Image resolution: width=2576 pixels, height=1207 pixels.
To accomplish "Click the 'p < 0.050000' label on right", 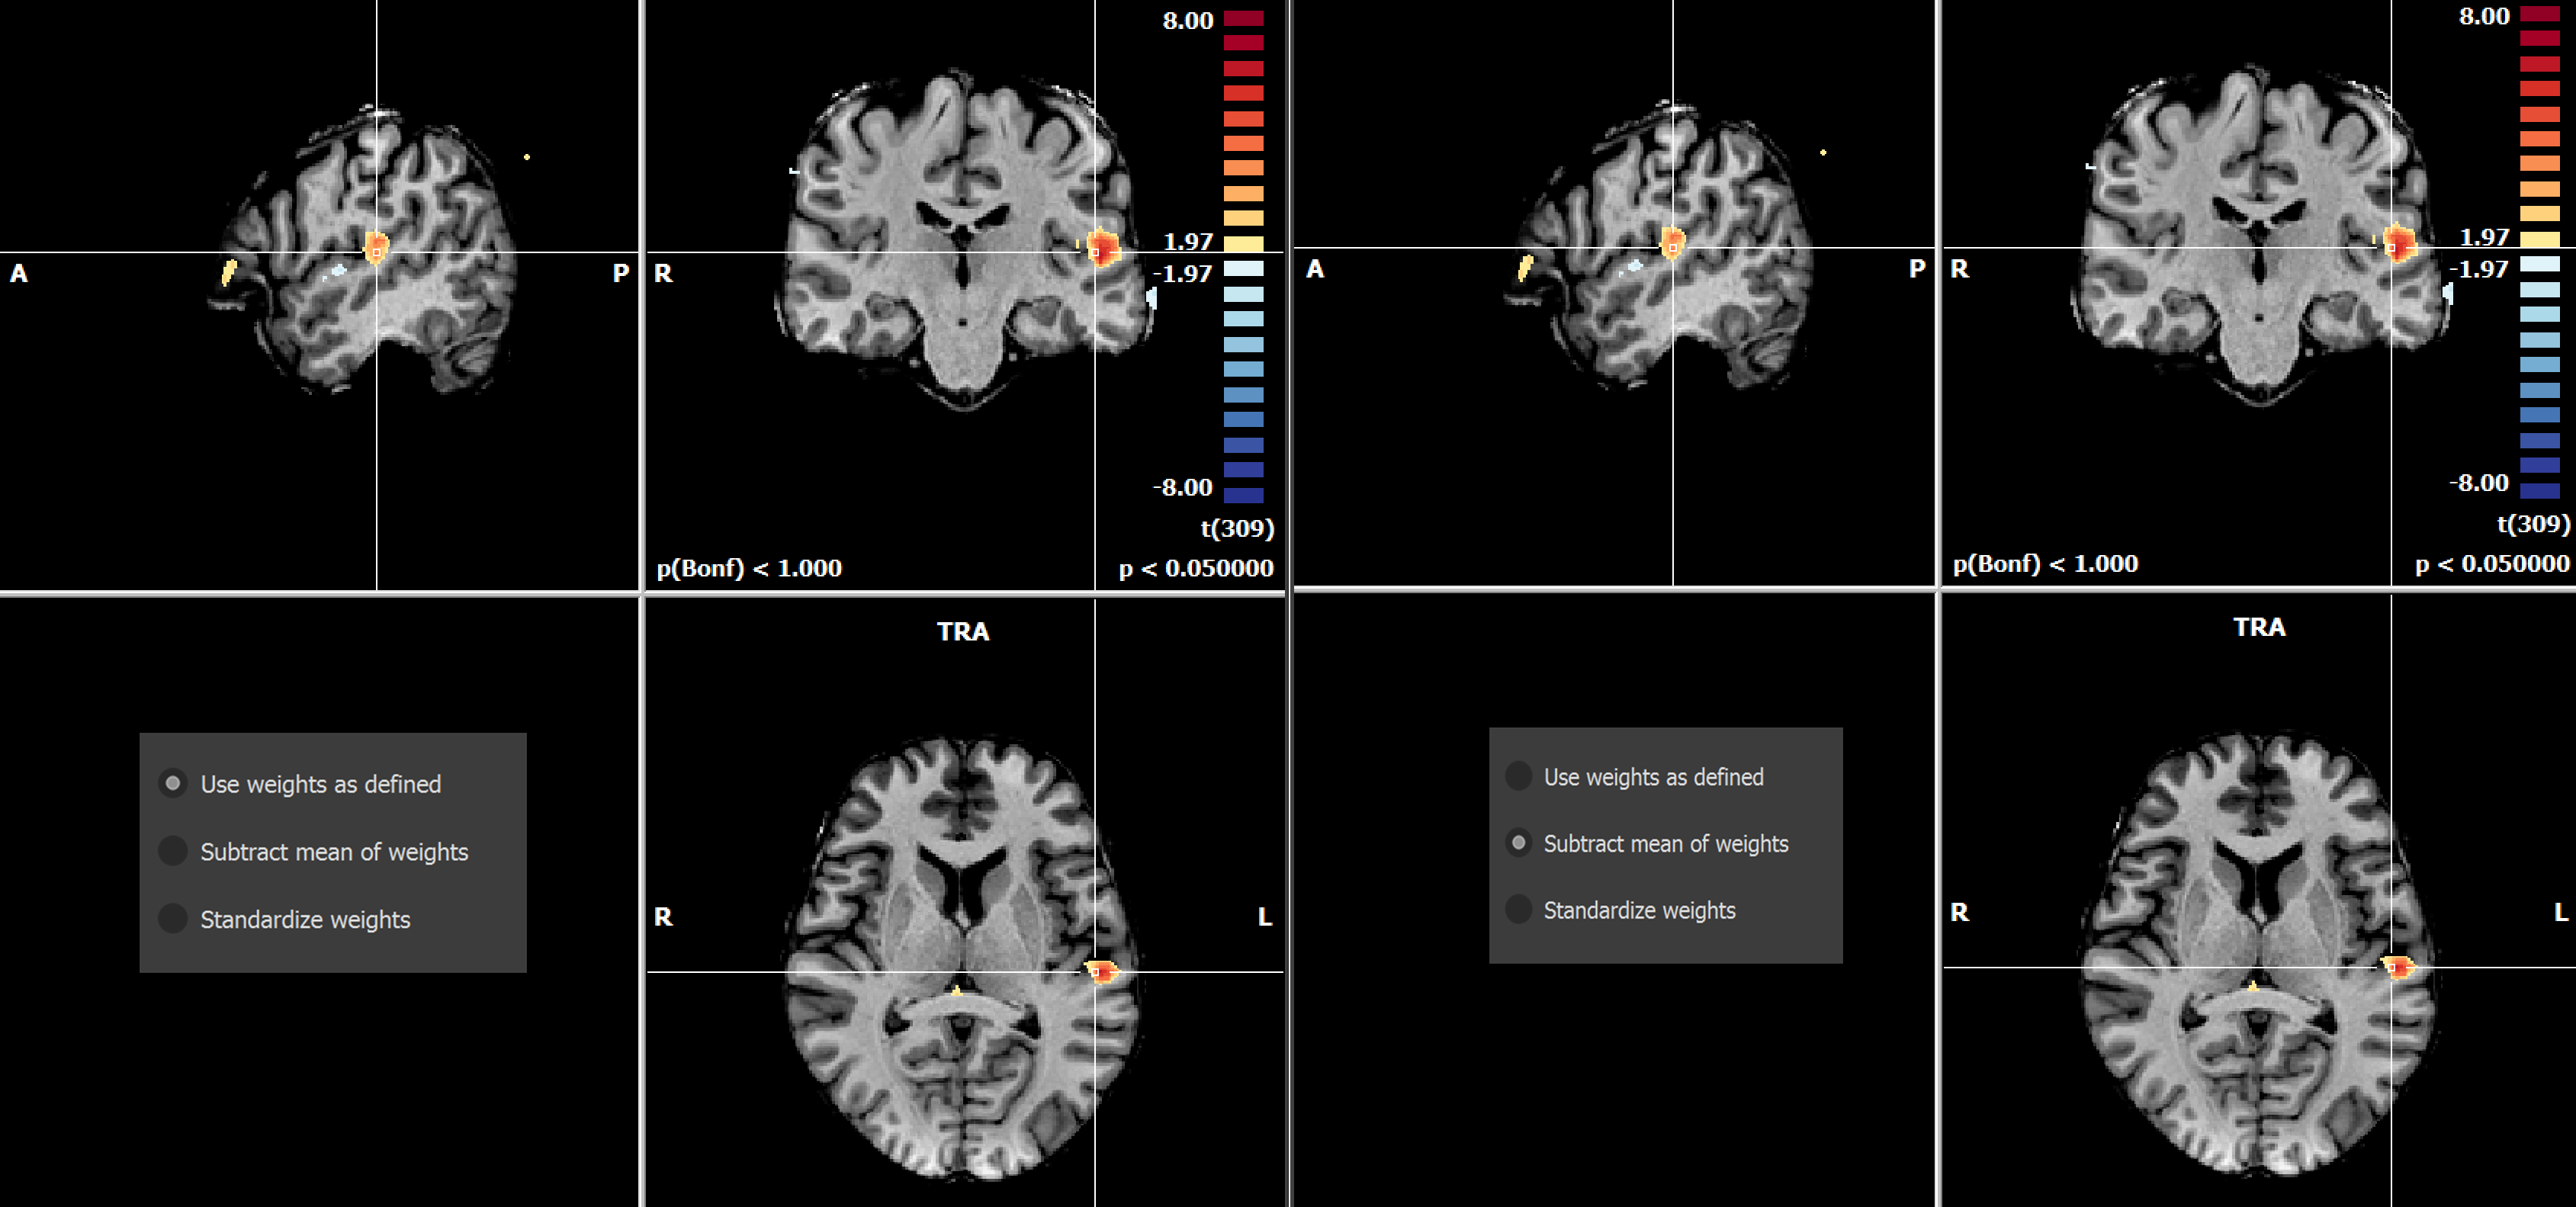I will pos(2492,564).
